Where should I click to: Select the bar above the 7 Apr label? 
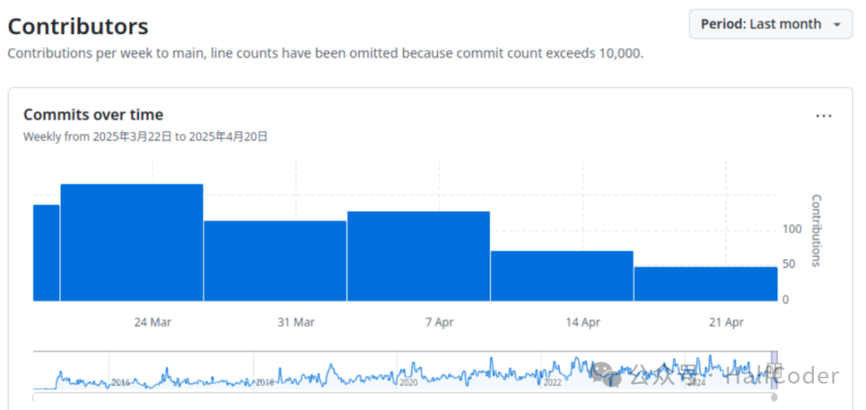418,256
